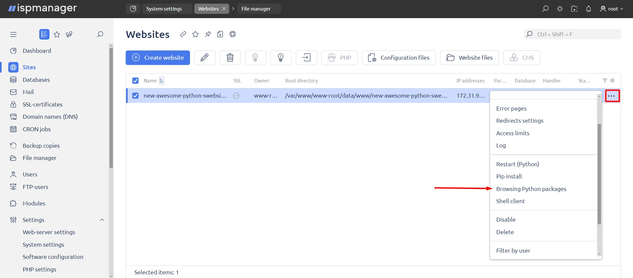The height and width of the screenshot is (278, 633).
Task: Collapse sidebar with hamburger icon
Action: point(13,34)
